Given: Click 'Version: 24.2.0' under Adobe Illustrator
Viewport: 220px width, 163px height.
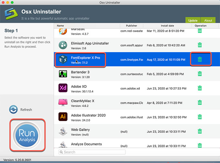Looking at the screenshot, I should 81,120.
